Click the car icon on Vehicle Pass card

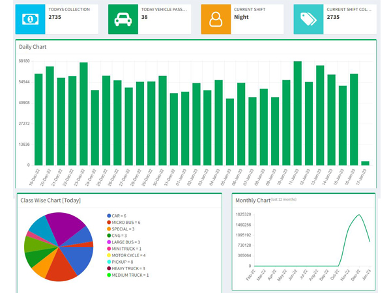pos(123,19)
